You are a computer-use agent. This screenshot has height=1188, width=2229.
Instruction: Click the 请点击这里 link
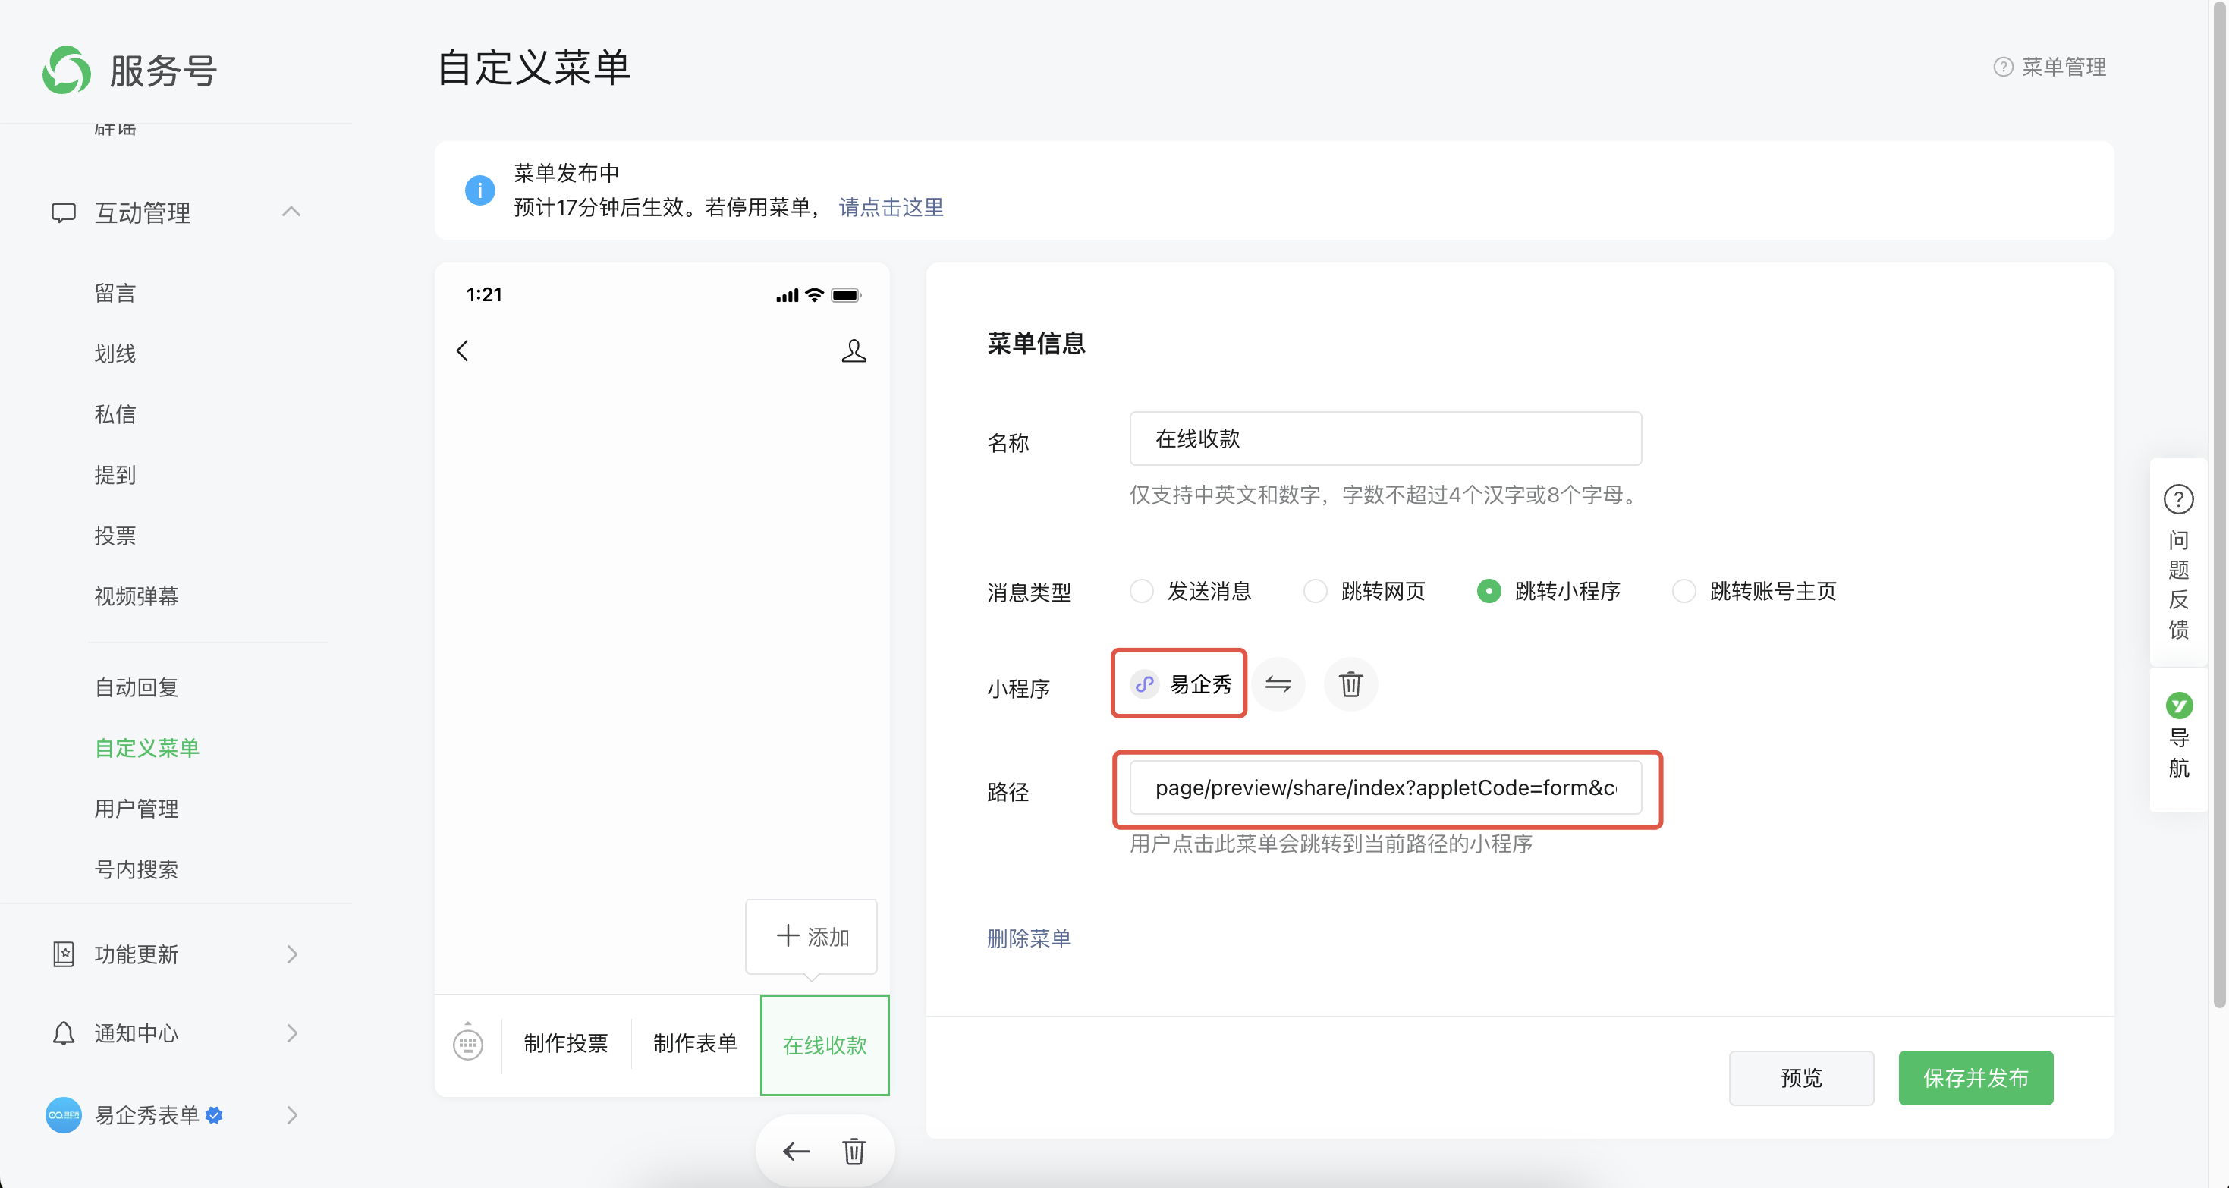pos(891,208)
